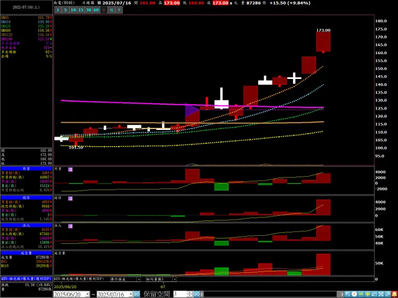Select the daily (日) timeframe button
398x298 pixels.
(104, 10)
